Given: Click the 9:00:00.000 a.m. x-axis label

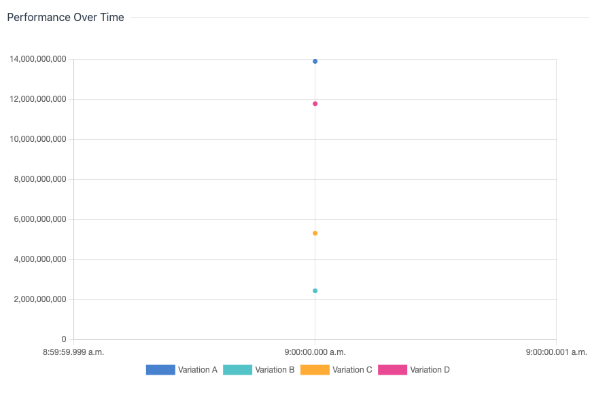Looking at the screenshot, I should [x=315, y=352].
